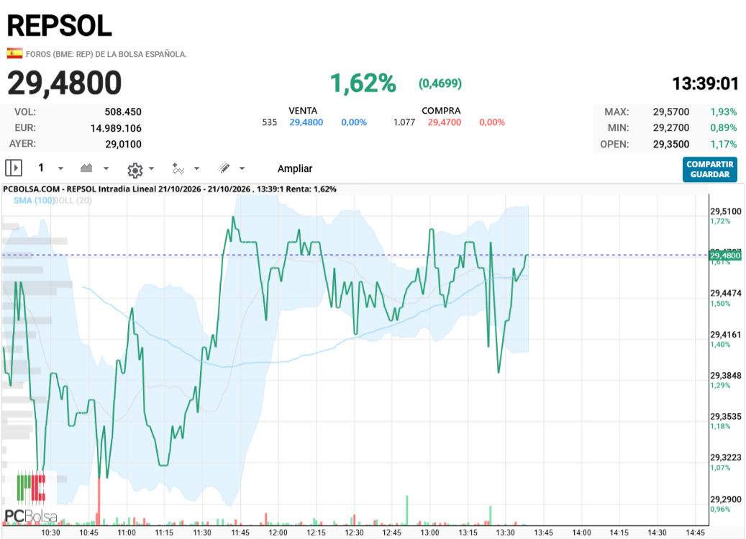
Task: Click the REPSOL title heading
Action: click(60, 26)
